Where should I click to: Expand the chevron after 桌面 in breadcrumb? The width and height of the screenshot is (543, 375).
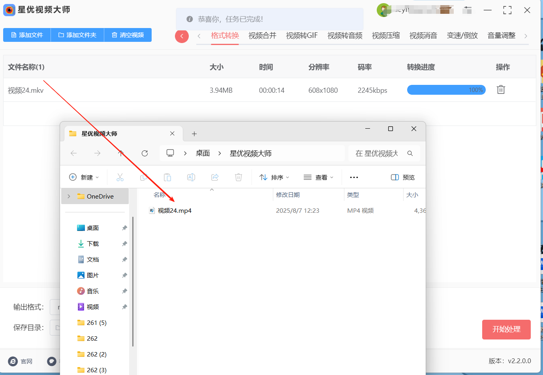click(220, 153)
